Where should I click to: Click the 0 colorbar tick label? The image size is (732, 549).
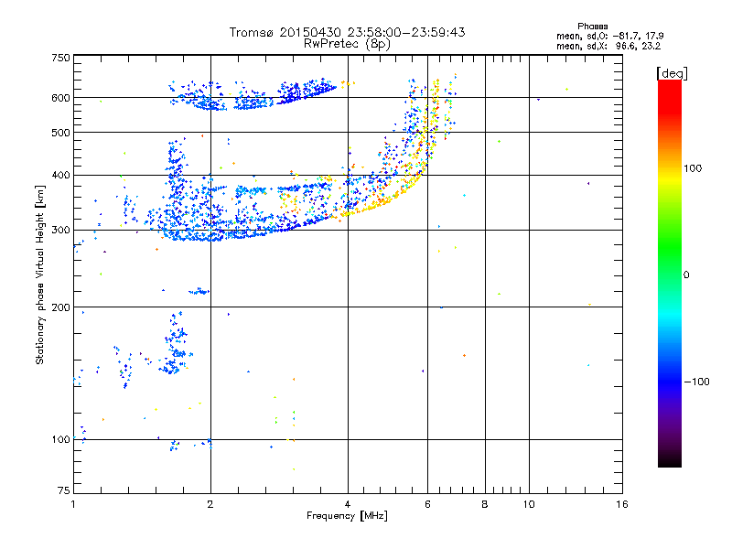tap(688, 274)
